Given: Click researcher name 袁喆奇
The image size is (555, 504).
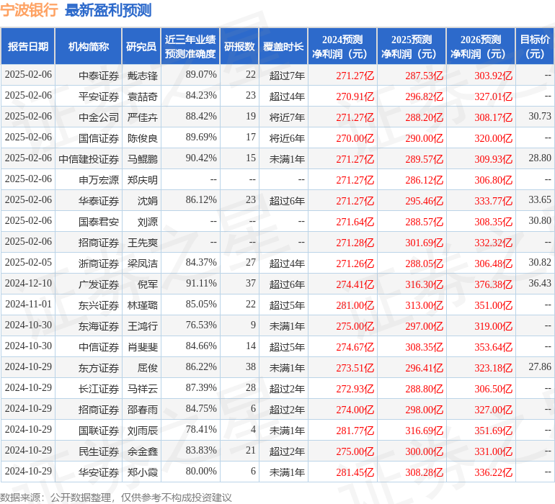Looking at the screenshot, I should pyautogui.click(x=143, y=96).
